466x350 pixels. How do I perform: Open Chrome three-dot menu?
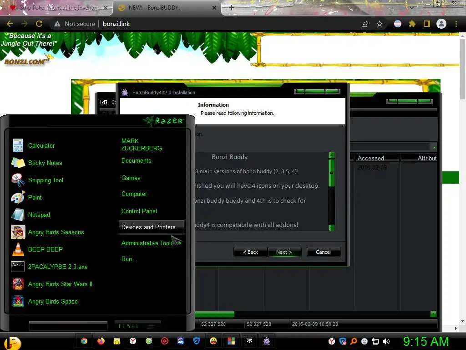coord(456,24)
